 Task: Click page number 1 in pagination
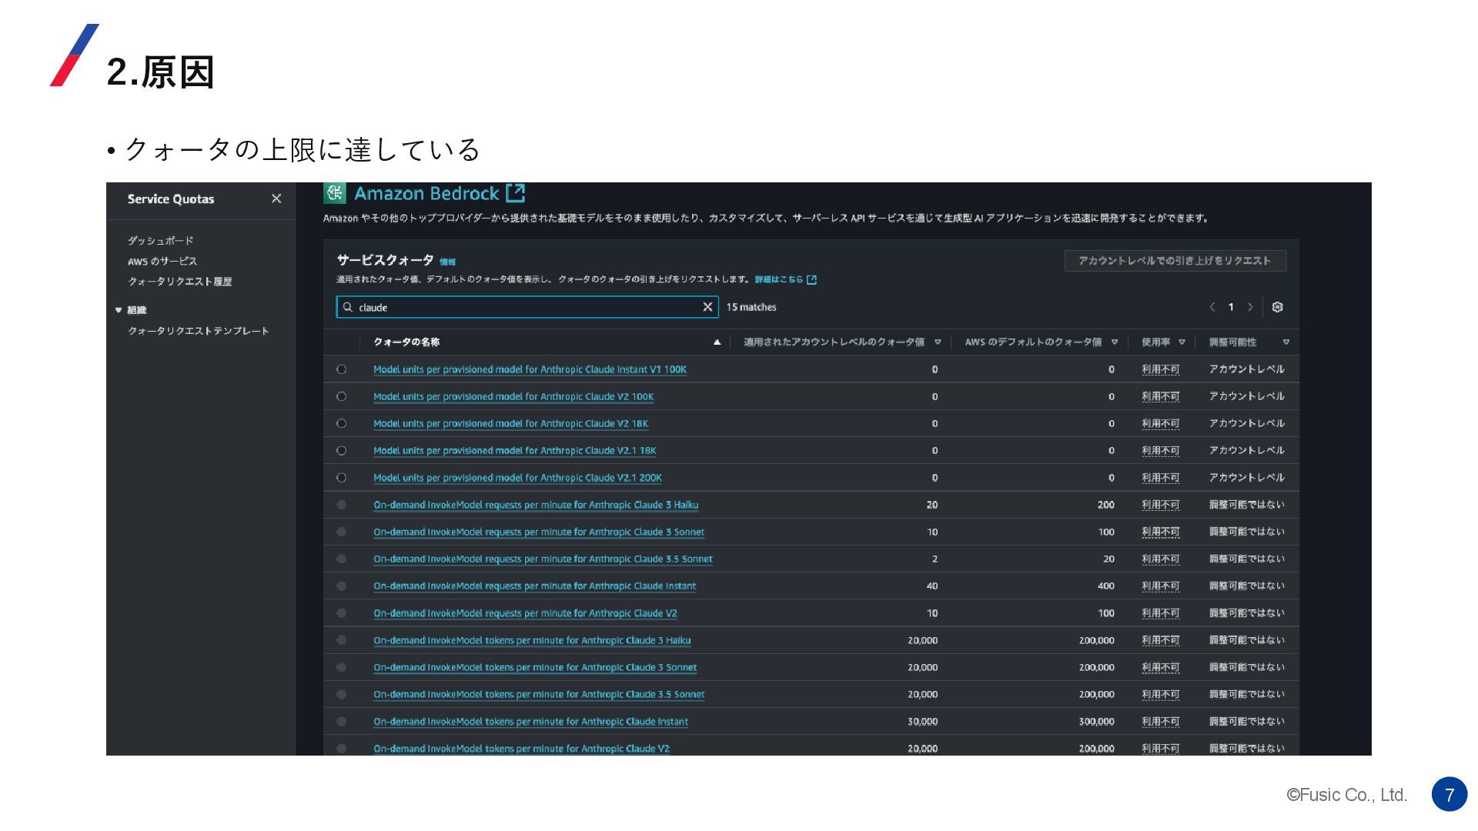tap(1231, 307)
